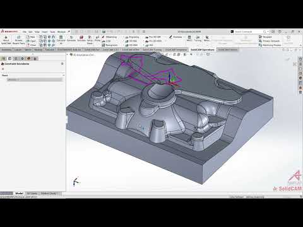Viewport: 303px width, 227px height.
Task: Click the top icon in right task pane
Action: (x=300, y=59)
